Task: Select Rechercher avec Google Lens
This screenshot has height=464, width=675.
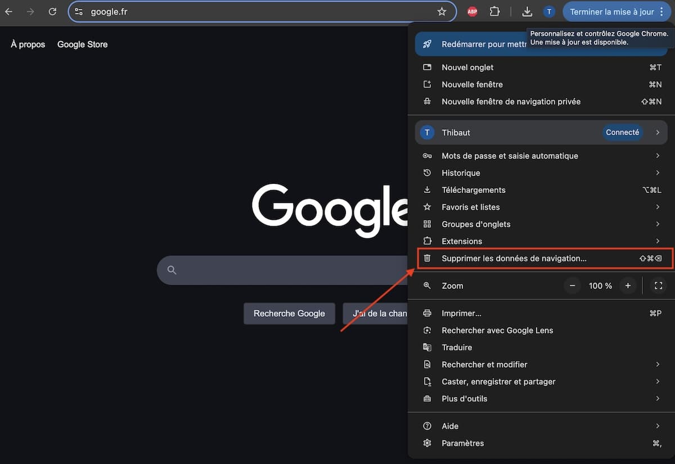Action: coord(541,330)
